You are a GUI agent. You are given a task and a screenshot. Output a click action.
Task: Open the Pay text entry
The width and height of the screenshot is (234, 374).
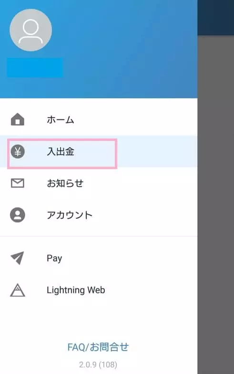pyautogui.click(x=54, y=258)
